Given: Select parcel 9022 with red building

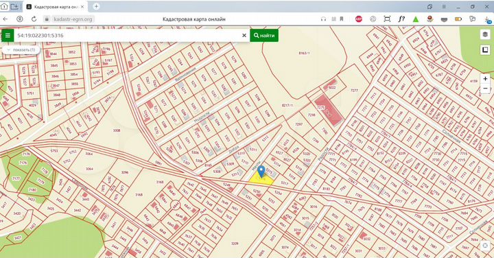Looking at the screenshot, I should point(332,88).
